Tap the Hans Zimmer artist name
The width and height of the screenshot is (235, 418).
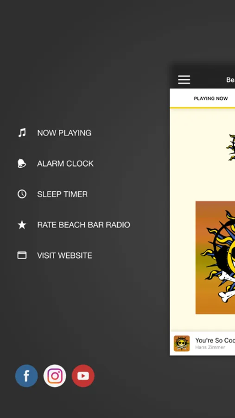[x=210, y=347]
